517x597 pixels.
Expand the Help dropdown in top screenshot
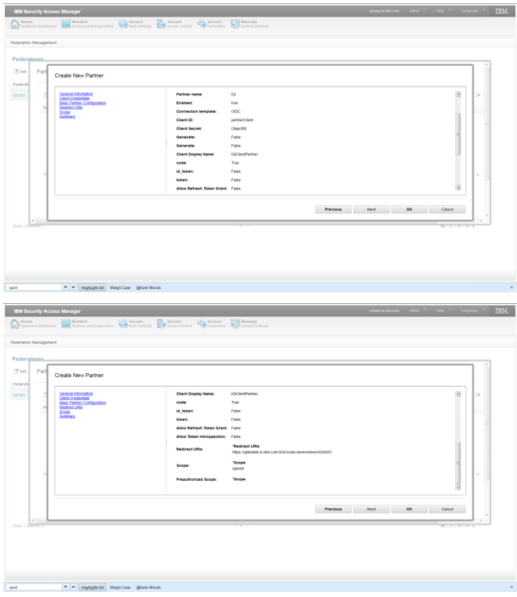click(443, 11)
